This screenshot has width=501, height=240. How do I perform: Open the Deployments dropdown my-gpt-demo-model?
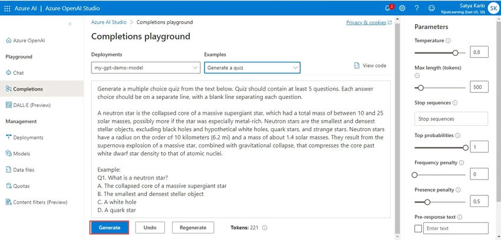[146, 68]
